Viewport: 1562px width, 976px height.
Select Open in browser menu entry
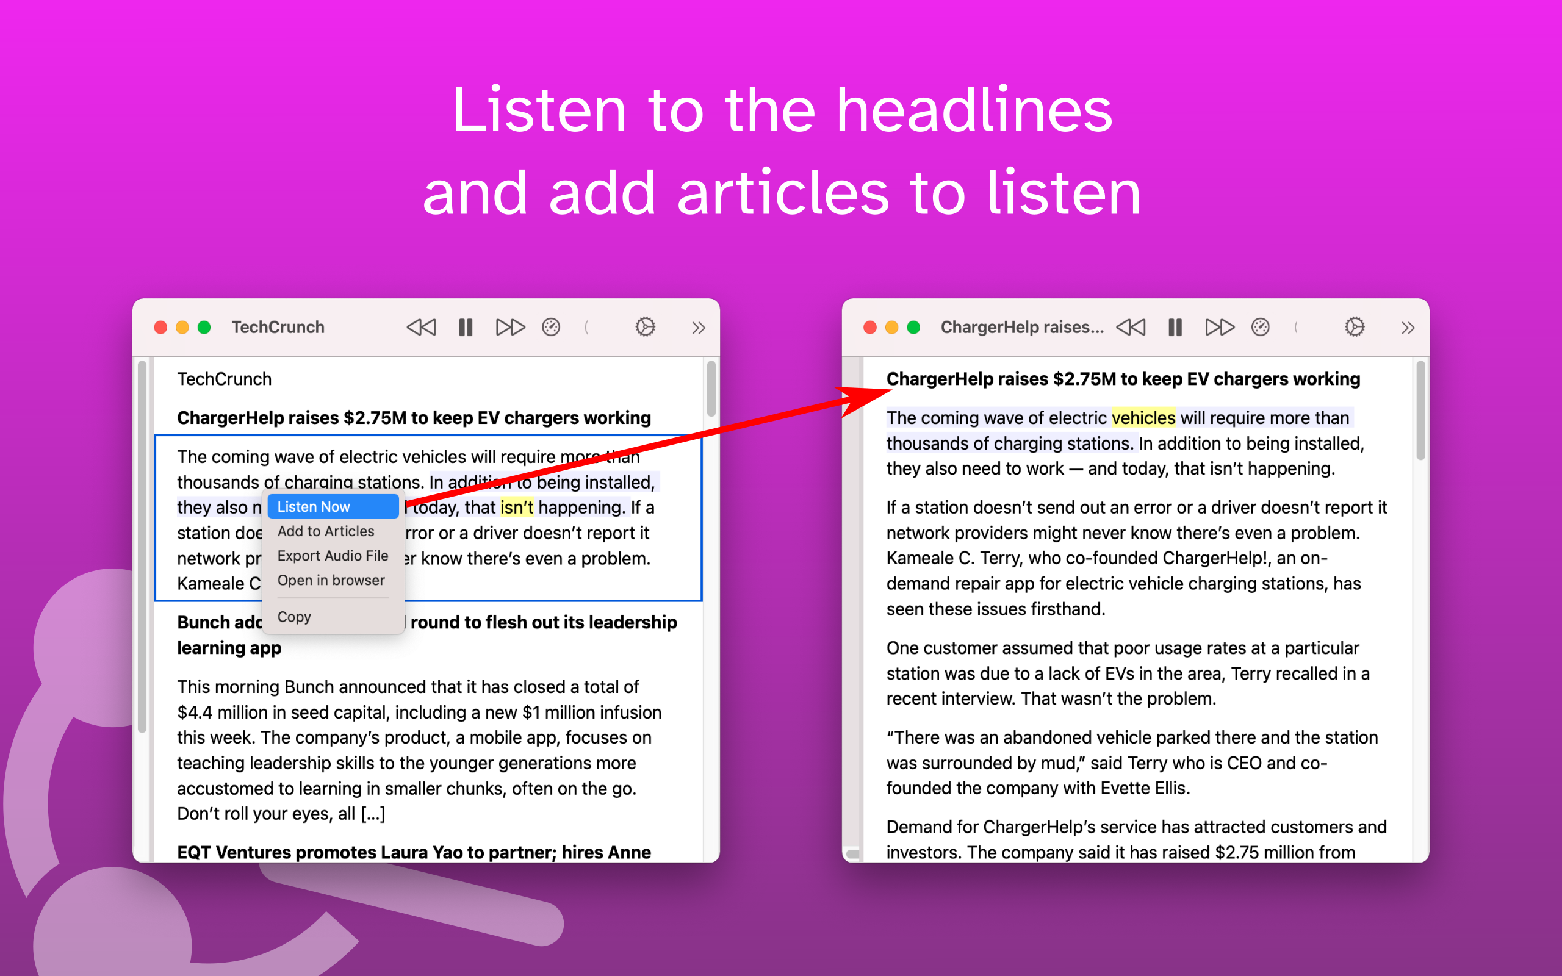[x=331, y=580]
